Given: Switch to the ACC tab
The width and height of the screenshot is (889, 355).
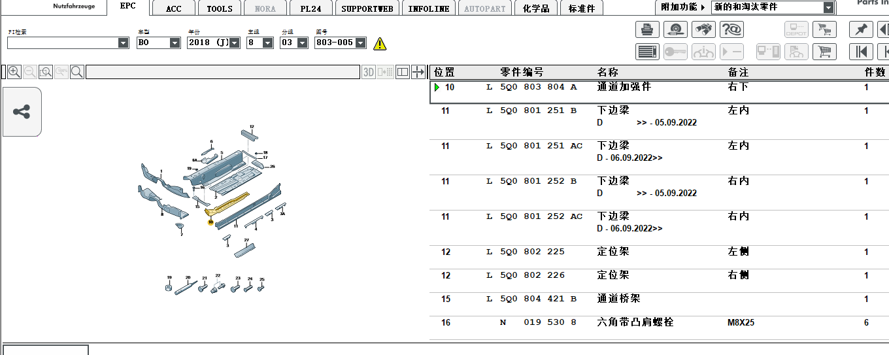Looking at the screenshot, I should (x=174, y=8).
